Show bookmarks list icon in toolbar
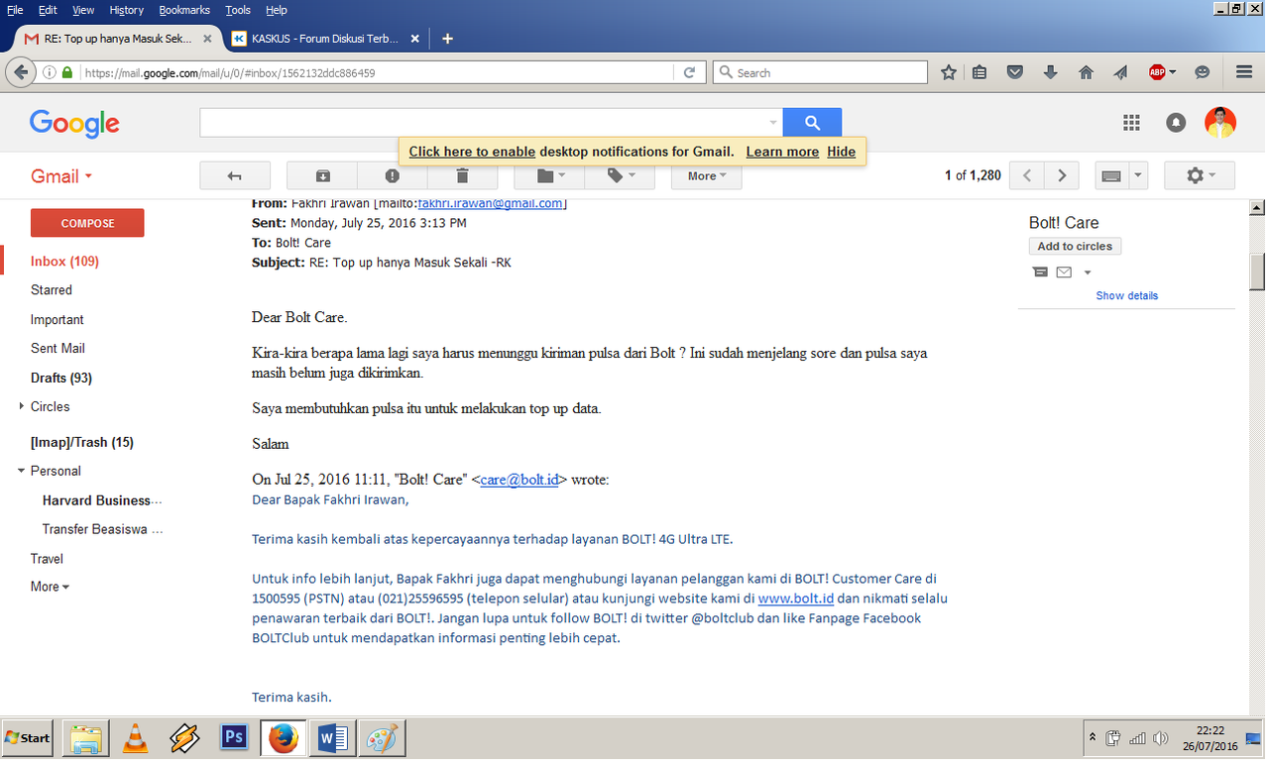Viewport: 1269px width, 765px height. click(981, 72)
